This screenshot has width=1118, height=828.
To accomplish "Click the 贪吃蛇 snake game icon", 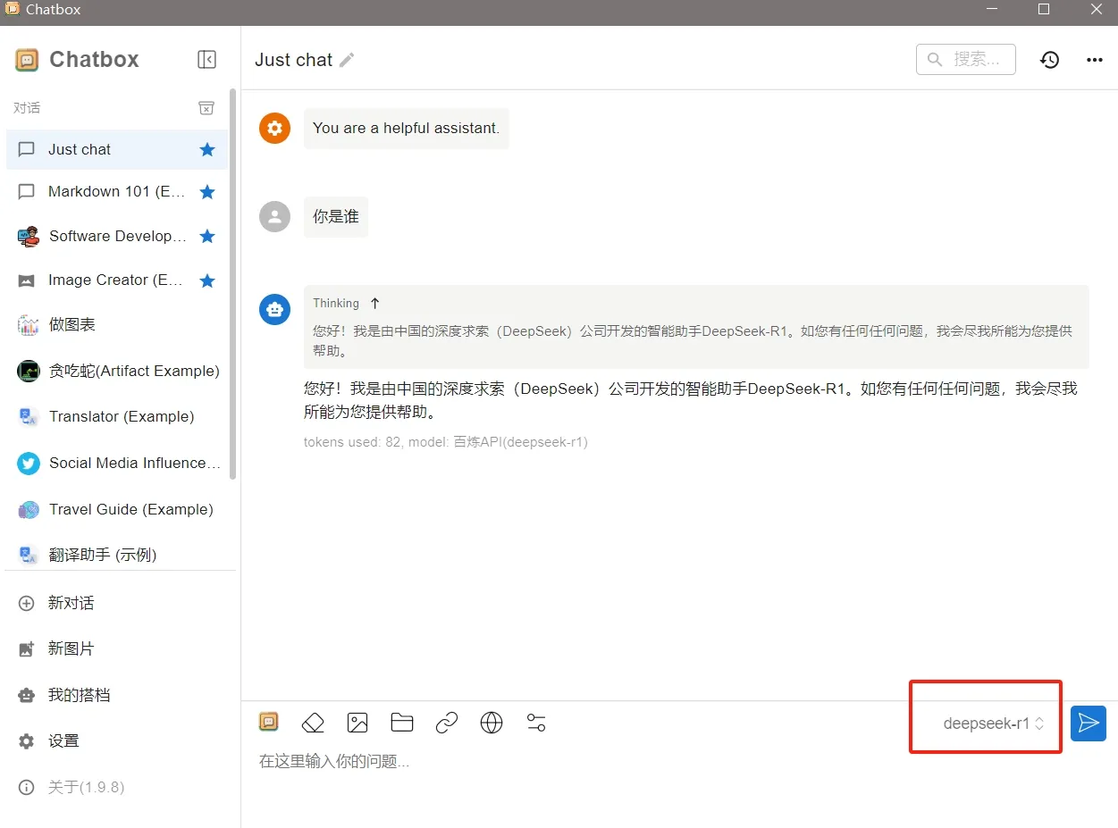I will (x=29, y=371).
